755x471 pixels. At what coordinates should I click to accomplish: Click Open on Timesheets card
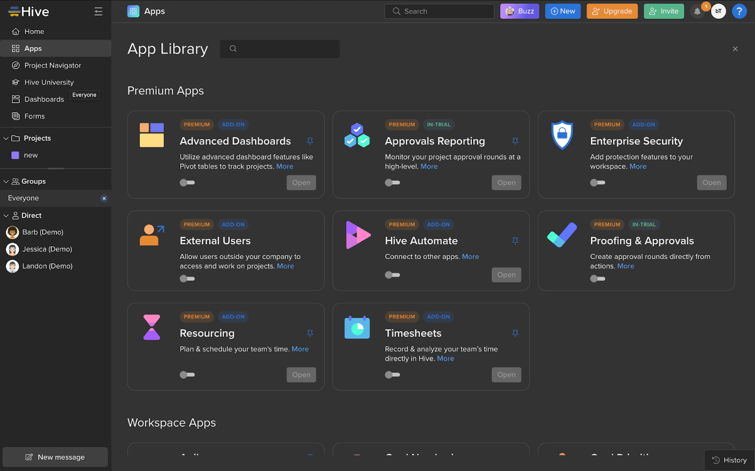point(506,375)
